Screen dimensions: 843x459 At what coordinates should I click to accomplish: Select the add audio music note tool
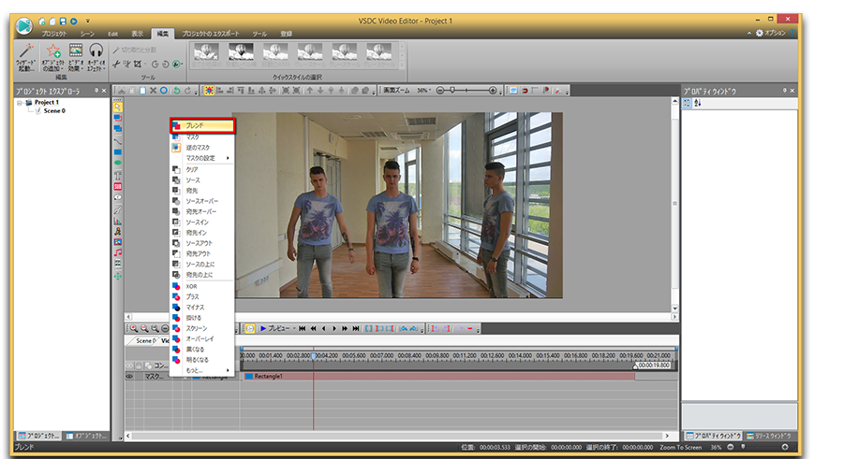[x=117, y=252]
